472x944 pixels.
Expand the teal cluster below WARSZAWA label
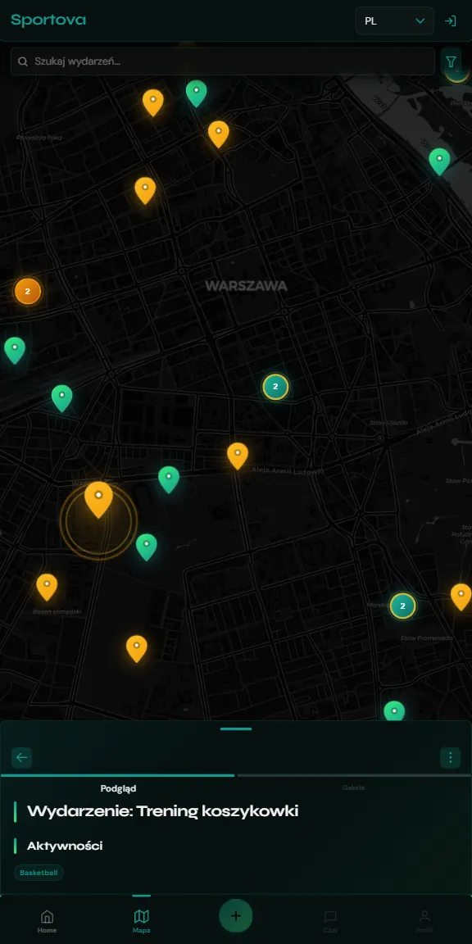(x=275, y=387)
